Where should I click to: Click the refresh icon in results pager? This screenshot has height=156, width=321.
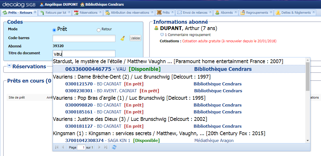(114, 147)
